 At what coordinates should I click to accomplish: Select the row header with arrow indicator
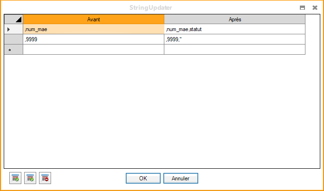(13, 29)
